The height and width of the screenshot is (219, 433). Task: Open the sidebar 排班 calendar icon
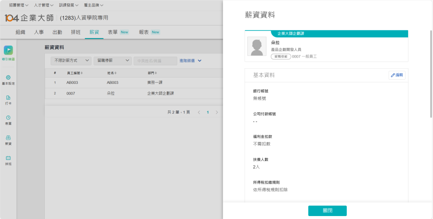point(8,158)
